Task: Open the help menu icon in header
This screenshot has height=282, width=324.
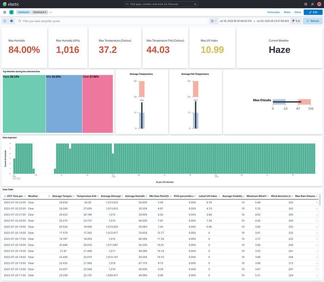Action: tap(305, 4)
